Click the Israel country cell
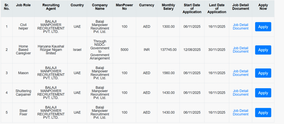Viewport: 284px width, 124px height. point(77,50)
